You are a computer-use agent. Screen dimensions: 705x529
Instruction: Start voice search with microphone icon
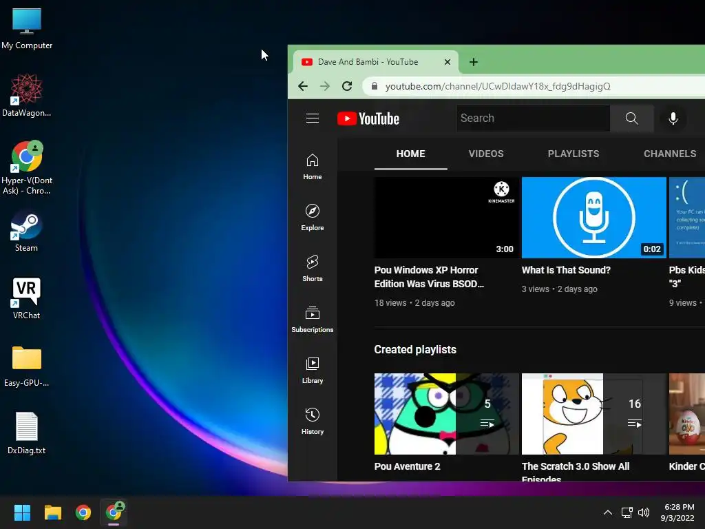673,118
